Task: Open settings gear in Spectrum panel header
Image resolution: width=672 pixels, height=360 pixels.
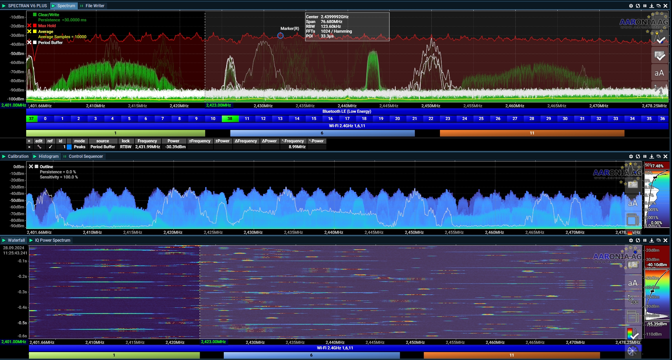Action: 631,6
